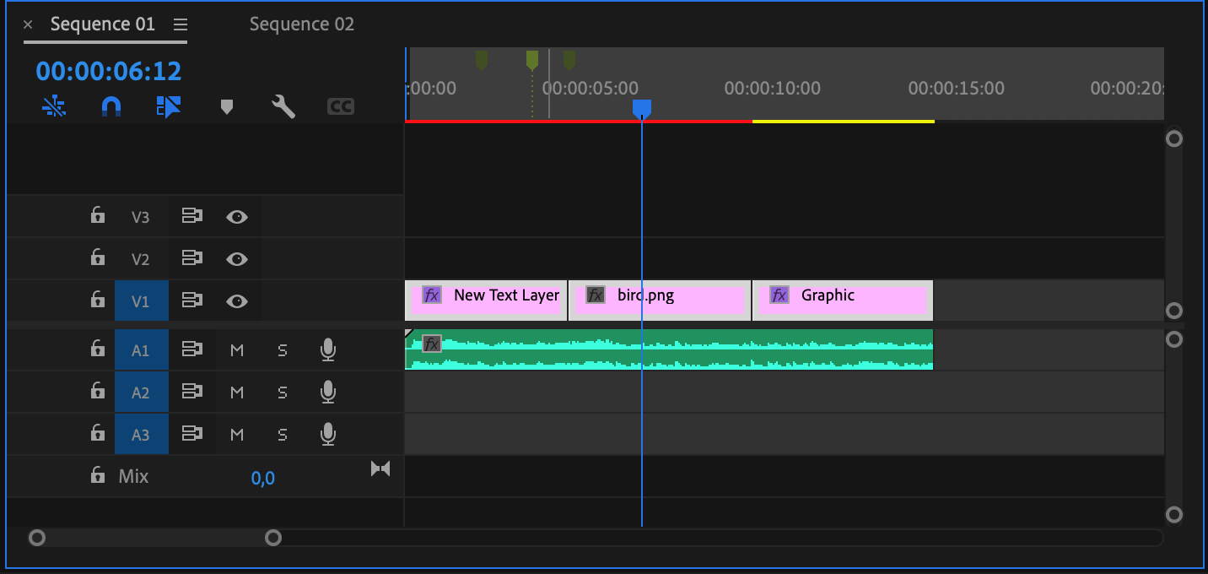Toggle Snap in Timeline magnet icon

(x=111, y=106)
